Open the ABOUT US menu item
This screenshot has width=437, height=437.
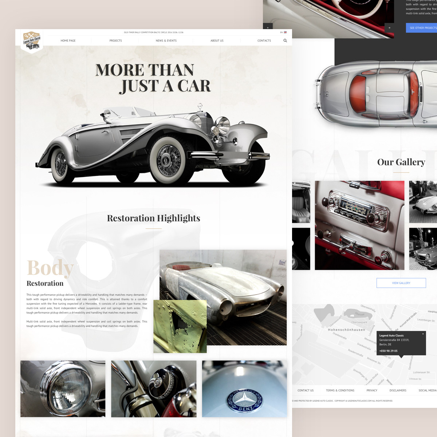(217, 41)
